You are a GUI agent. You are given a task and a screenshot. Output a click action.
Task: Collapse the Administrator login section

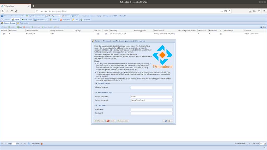click(96, 92)
